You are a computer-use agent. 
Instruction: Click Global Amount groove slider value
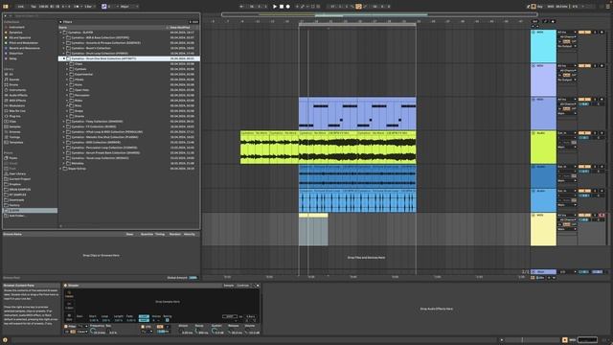point(193,278)
